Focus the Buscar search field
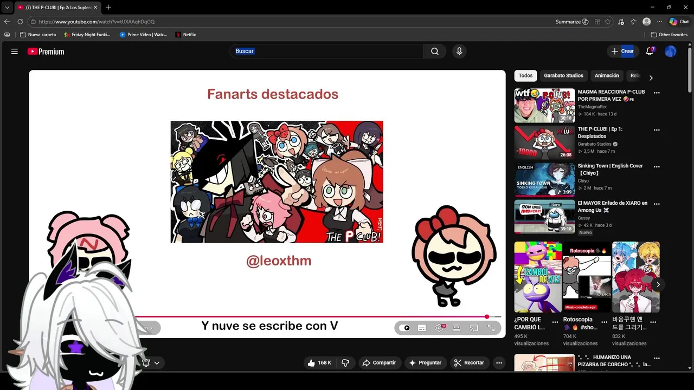Image resolution: width=694 pixels, height=390 pixels. click(x=326, y=51)
